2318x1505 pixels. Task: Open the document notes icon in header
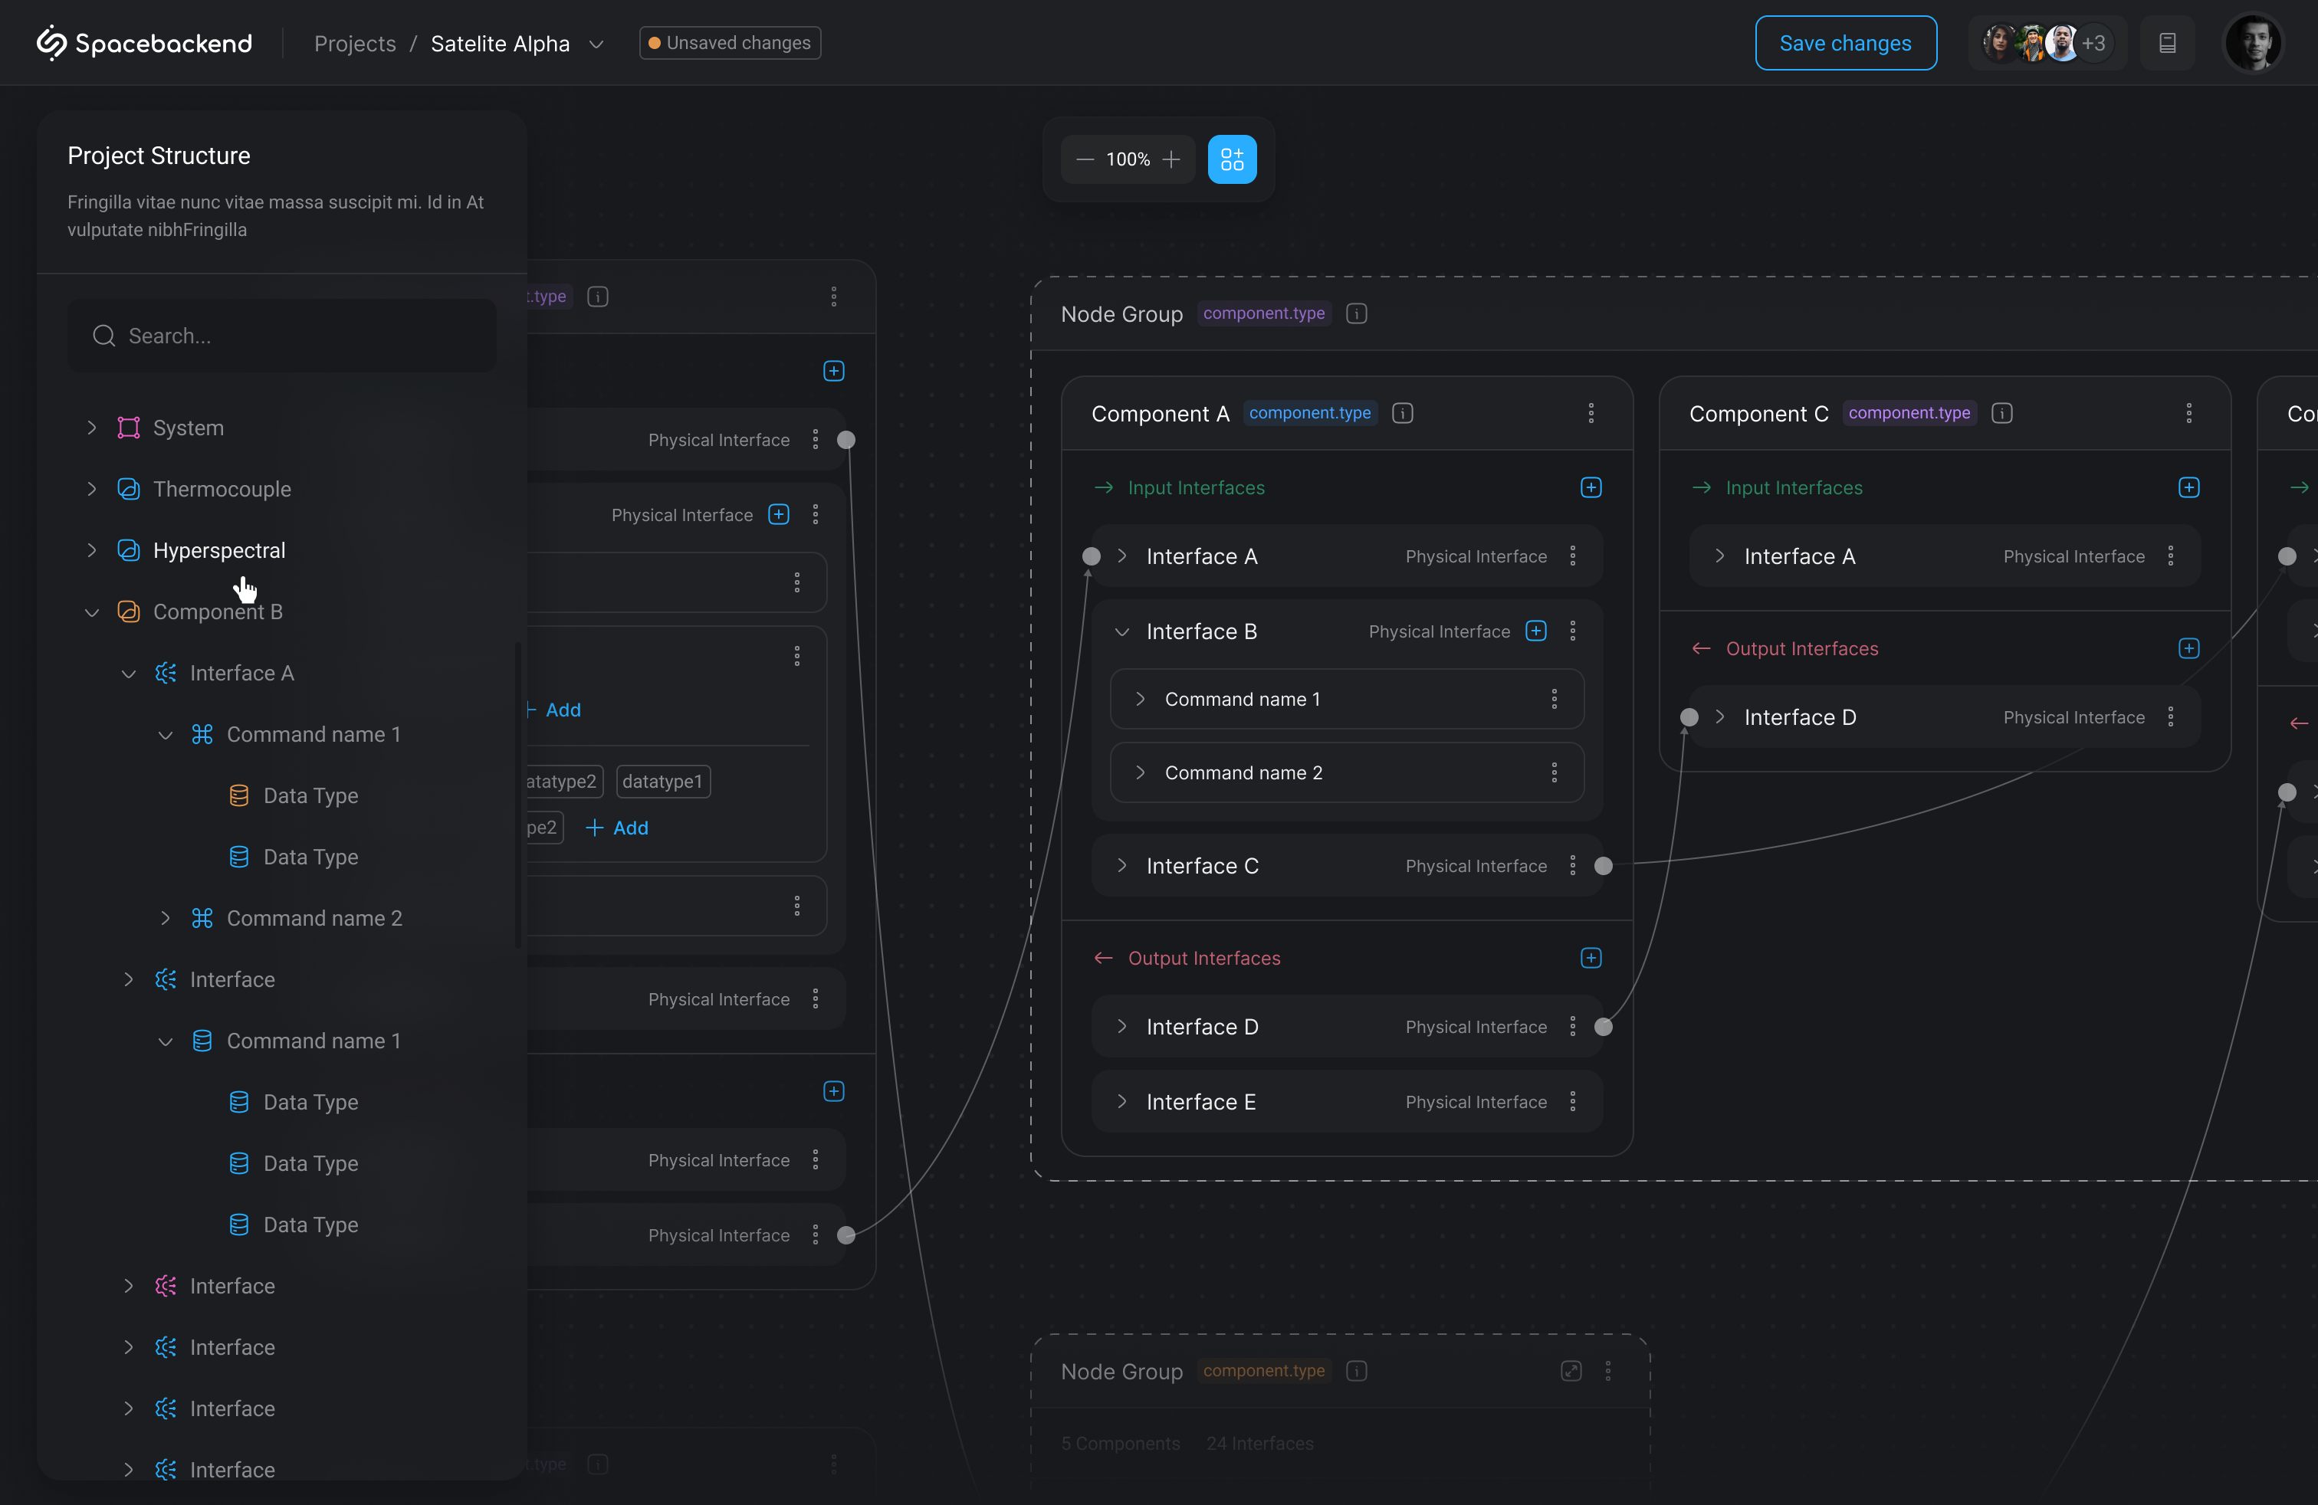point(2167,43)
